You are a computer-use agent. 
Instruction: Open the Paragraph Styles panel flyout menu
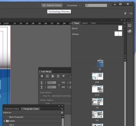click(62, 109)
